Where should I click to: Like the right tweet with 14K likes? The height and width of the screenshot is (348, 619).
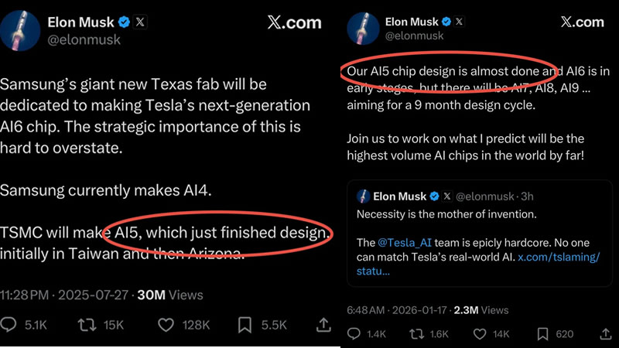click(x=480, y=334)
